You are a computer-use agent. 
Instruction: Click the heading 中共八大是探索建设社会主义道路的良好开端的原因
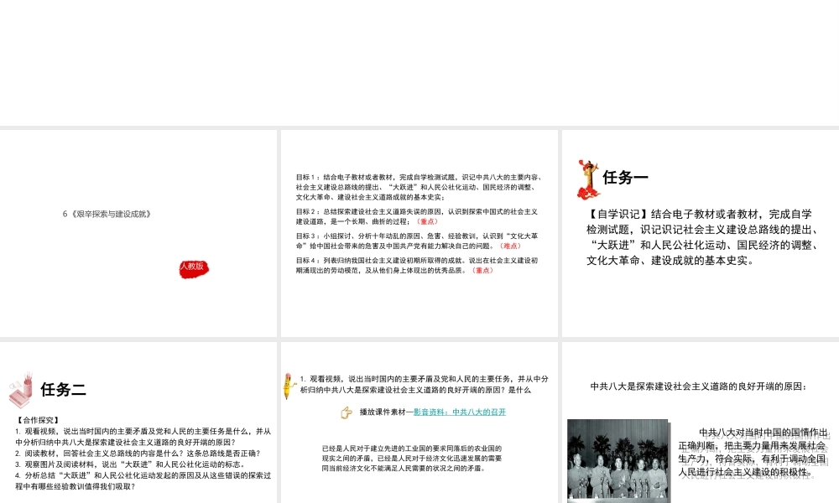(699, 386)
